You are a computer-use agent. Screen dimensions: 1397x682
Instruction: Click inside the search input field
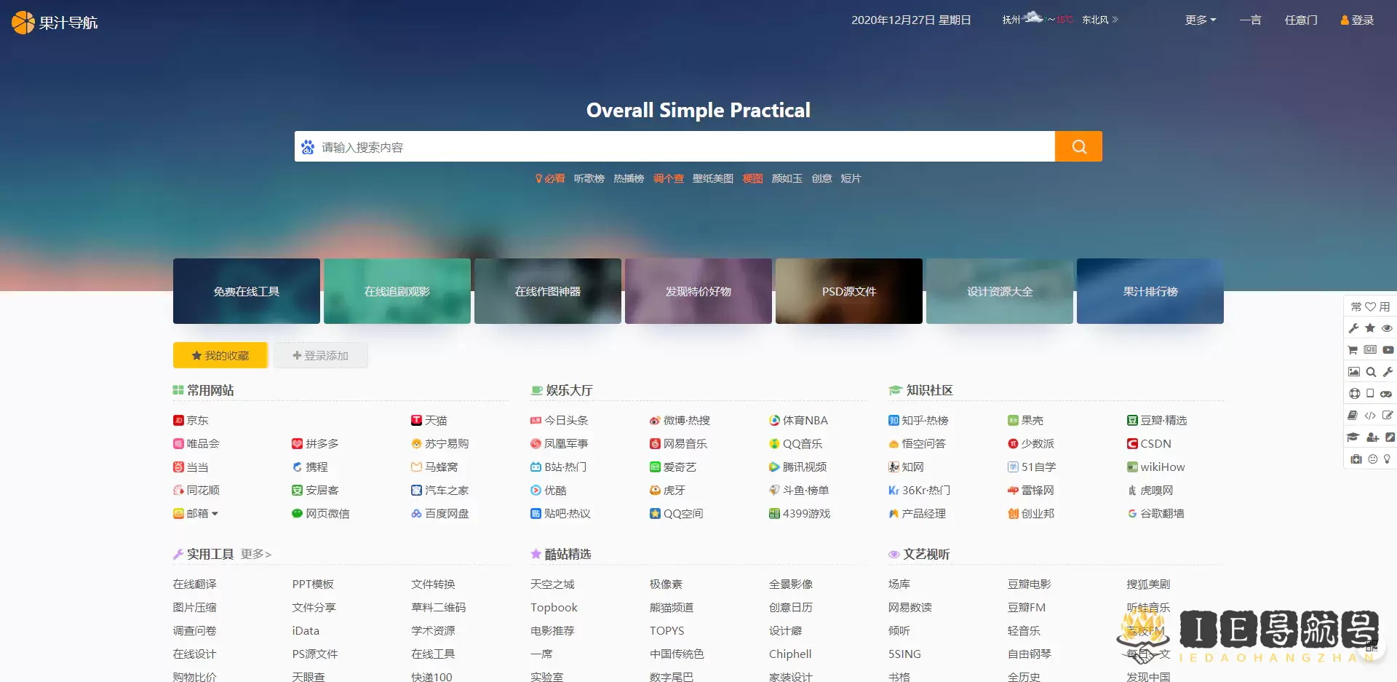pos(655,146)
